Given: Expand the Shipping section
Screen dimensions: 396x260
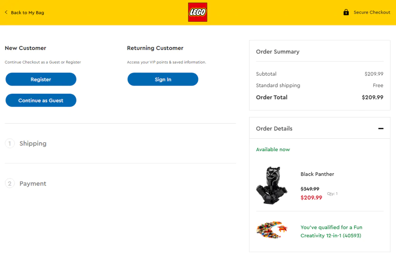Looking at the screenshot, I should (33, 143).
